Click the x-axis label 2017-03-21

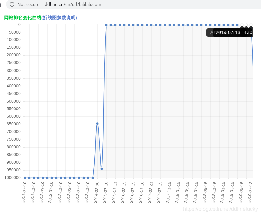[150, 192]
